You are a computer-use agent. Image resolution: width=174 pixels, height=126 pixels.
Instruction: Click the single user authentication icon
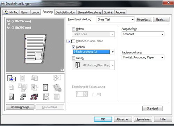pos(23,97)
